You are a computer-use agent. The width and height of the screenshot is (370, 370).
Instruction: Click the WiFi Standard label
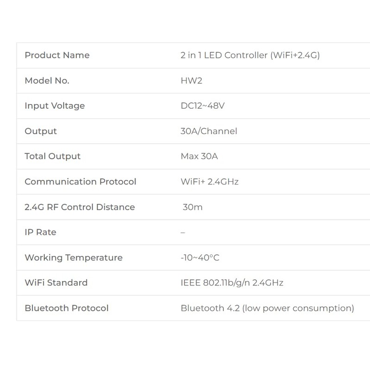click(56, 283)
